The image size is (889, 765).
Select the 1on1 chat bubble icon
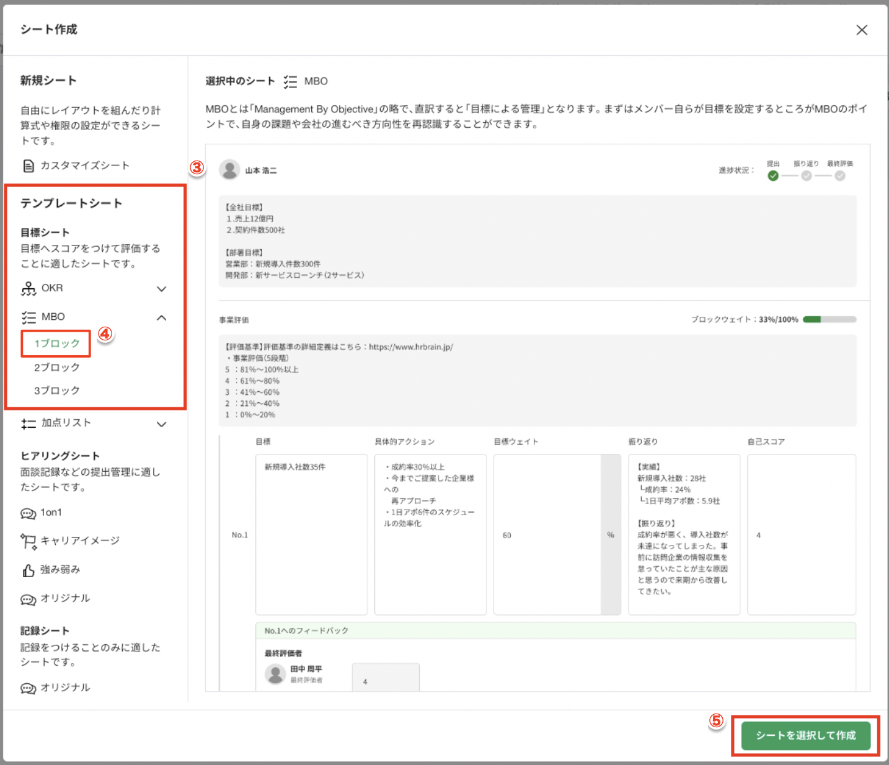coord(29,513)
